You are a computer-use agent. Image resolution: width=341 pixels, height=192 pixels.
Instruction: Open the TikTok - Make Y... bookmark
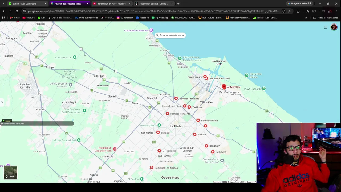60,18
